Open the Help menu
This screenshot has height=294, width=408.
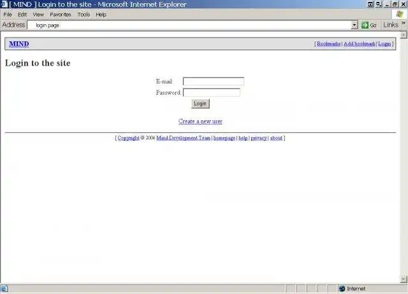click(x=101, y=15)
